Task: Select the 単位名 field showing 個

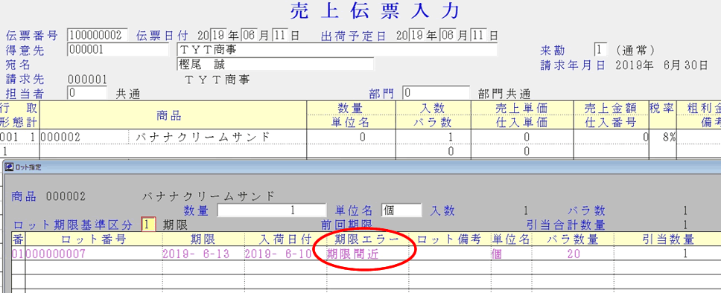Action: pyautogui.click(x=401, y=210)
